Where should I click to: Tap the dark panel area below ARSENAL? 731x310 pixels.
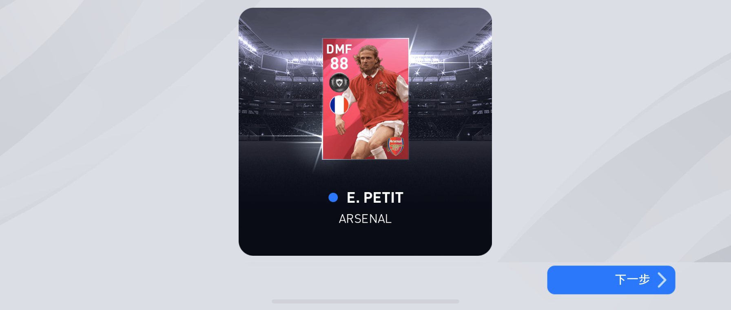pos(365,241)
